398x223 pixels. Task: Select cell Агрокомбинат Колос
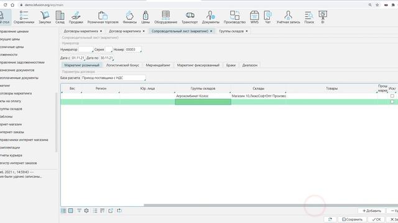click(203, 96)
